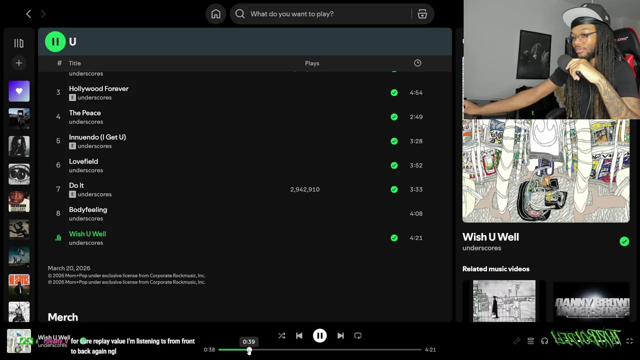Screen dimensions: 640x360
Task: Go forward with the right arrow
Action: (43, 14)
